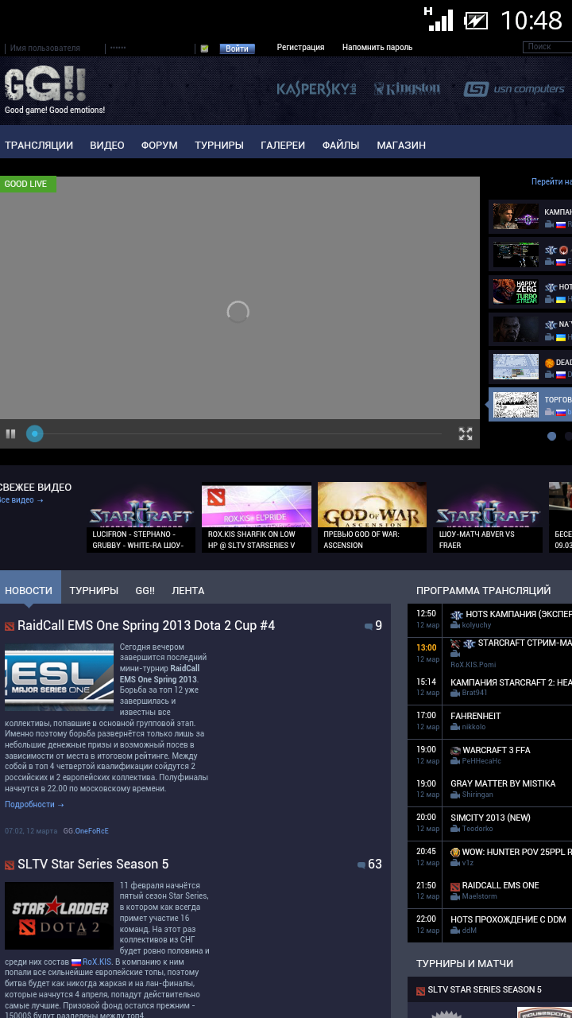Open author GG.OneFoRcE profile link
The image size is (572, 1018).
click(x=86, y=831)
